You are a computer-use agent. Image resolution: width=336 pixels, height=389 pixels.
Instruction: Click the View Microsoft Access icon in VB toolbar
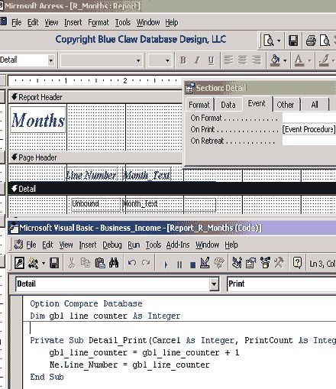tap(19, 263)
